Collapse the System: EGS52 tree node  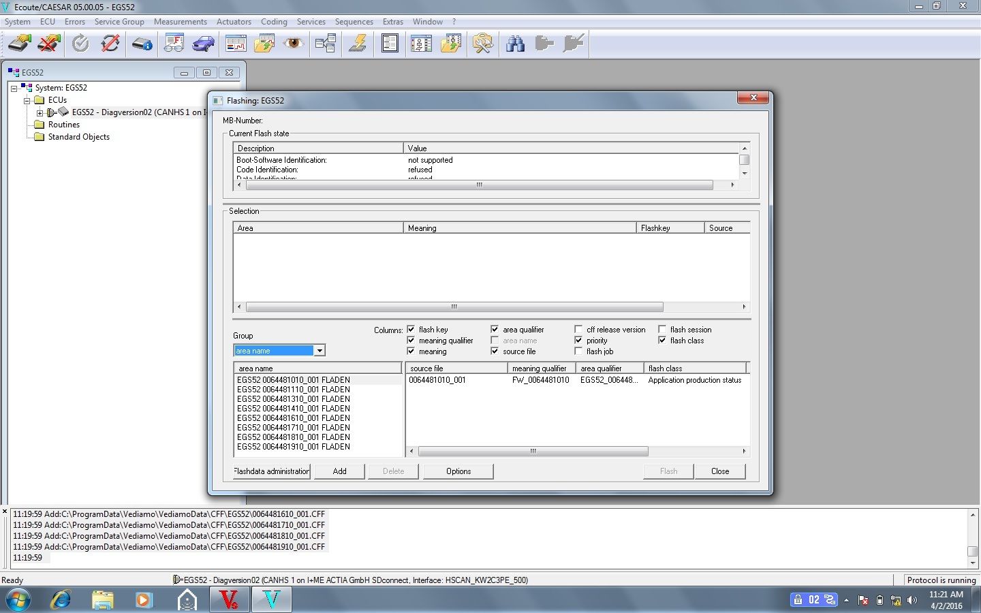pyautogui.click(x=14, y=88)
